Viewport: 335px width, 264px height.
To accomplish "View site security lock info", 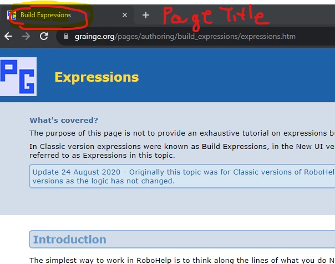I will pyautogui.click(x=66, y=36).
